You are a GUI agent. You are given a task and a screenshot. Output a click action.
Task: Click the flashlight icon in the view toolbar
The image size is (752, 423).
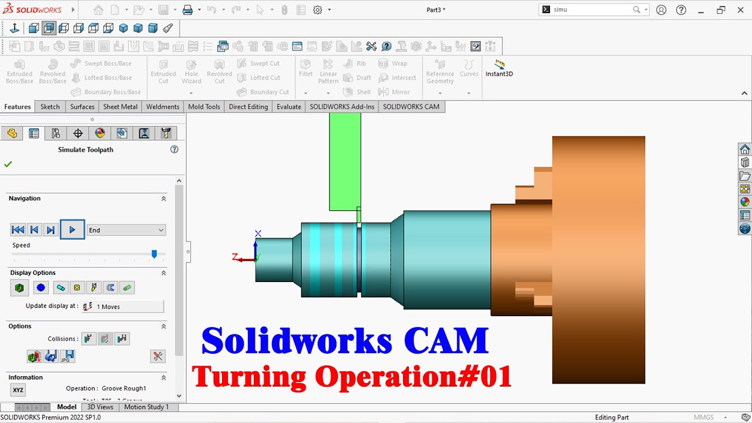[x=167, y=28]
